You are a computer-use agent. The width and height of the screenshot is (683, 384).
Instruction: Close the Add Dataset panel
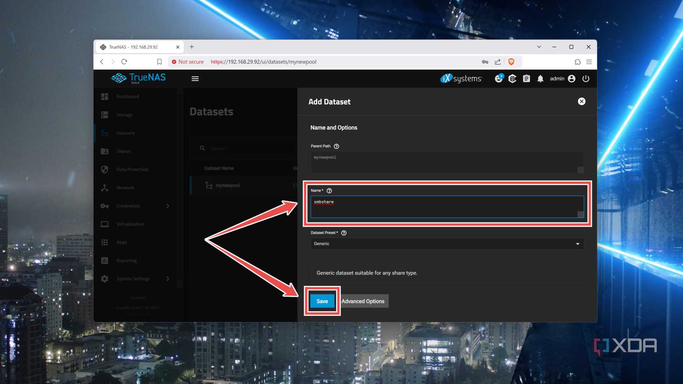pos(582,101)
